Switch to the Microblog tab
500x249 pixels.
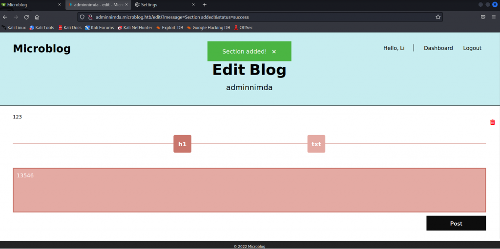click(x=29, y=4)
